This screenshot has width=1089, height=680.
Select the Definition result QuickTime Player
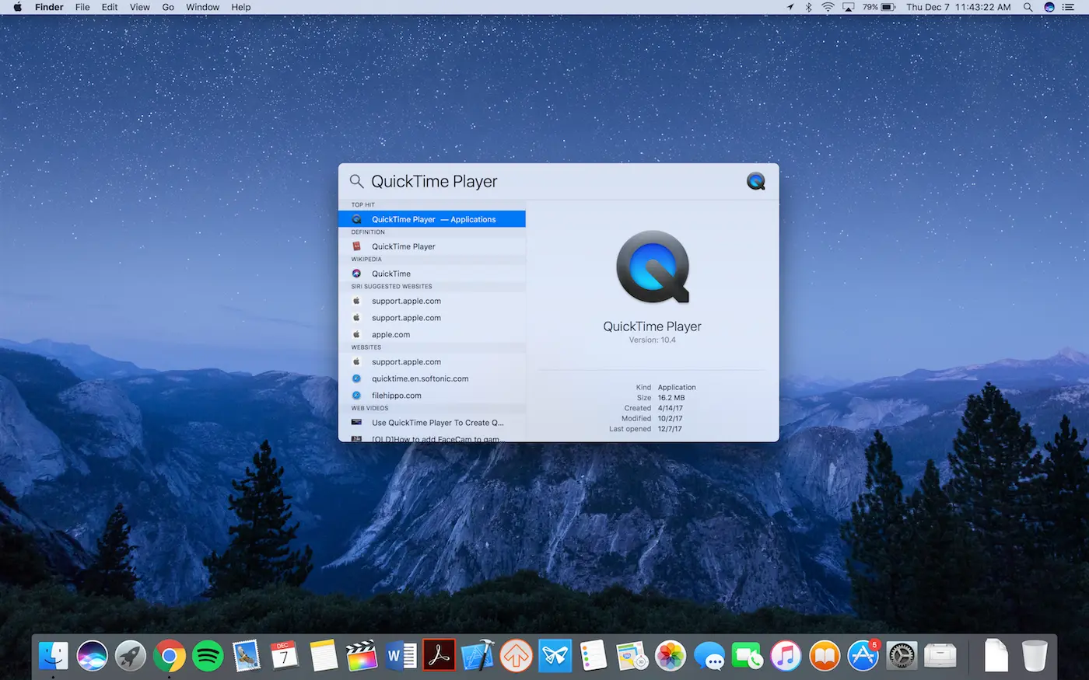coord(432,246)
